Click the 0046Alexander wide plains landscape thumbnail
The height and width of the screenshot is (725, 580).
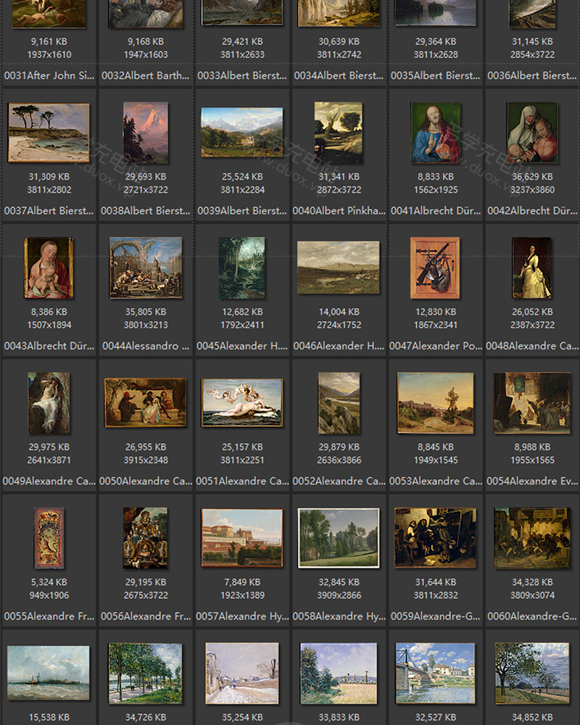pos(338,268)
